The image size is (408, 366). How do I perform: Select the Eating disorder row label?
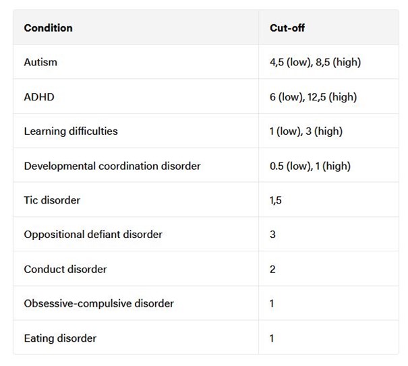pos(60,338)
